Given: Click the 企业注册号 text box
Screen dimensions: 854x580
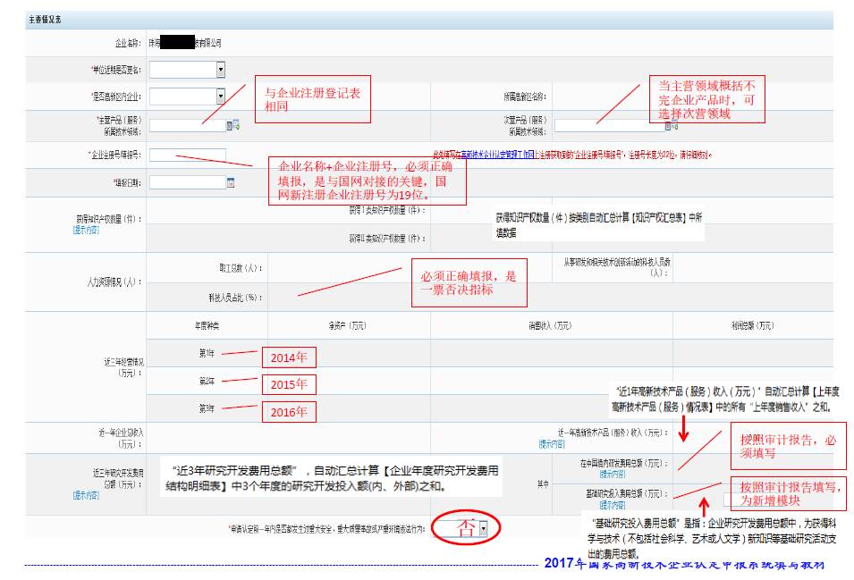Looking at the screenshot, I should pos(187,155).
